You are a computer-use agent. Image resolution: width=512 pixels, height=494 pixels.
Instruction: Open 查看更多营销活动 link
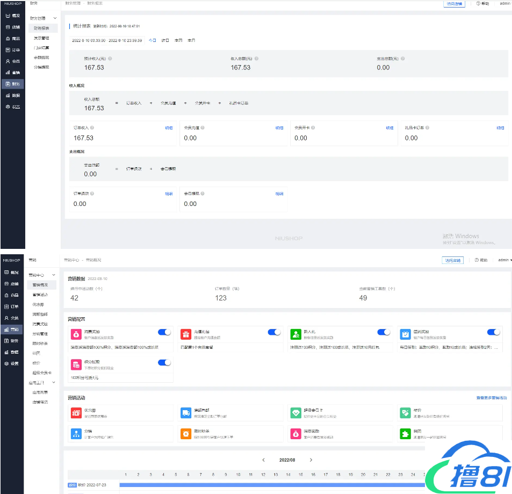tap(491, 398)
